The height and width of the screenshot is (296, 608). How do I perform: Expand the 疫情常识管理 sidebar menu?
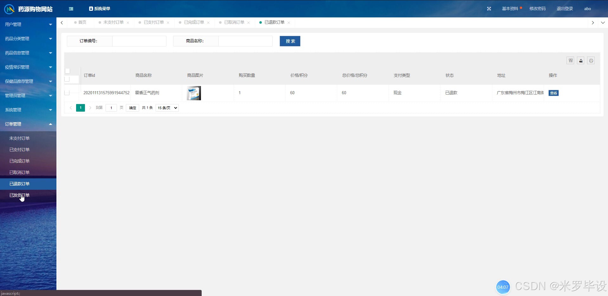point(28,67)
